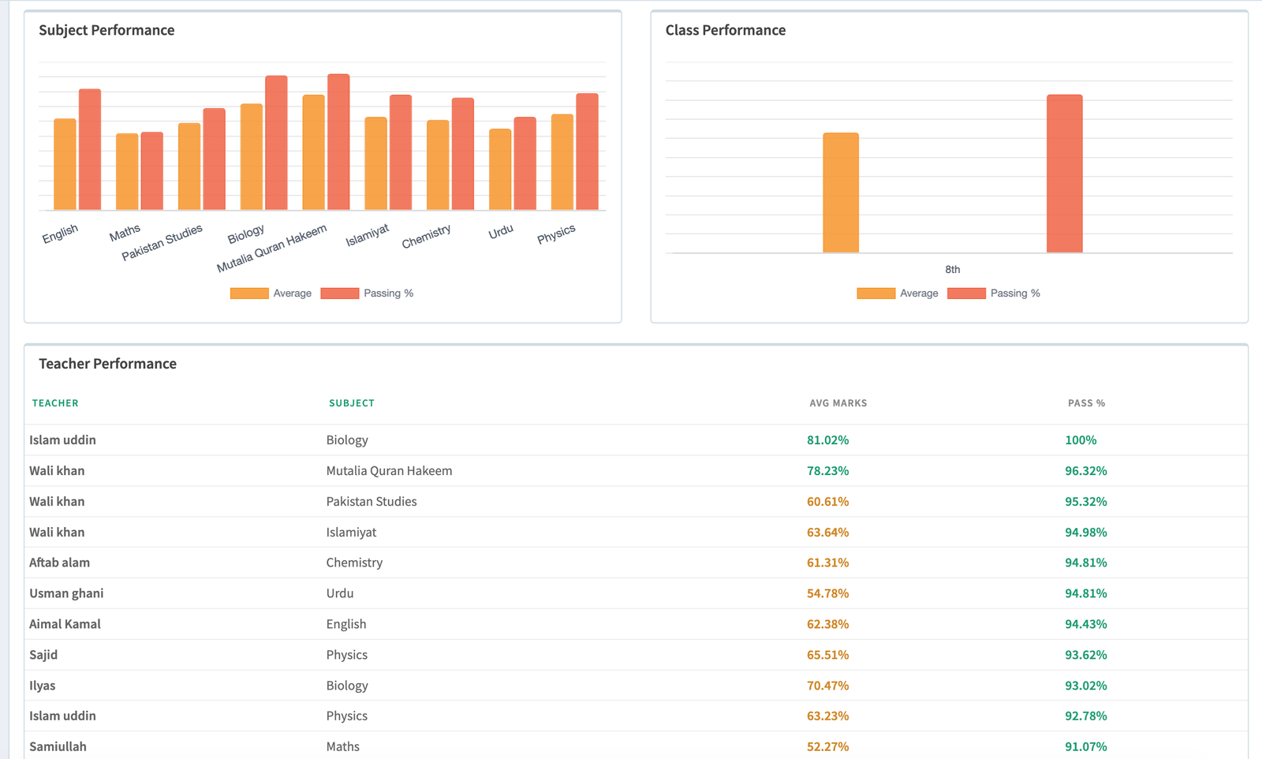Click the English Average bar in Subject chart
Image resolution: width=1262 pixels, height=759 pixels.
coord(65,164)
